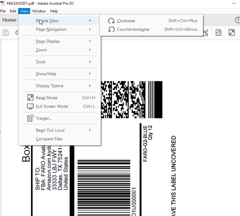Open the Window menu

coord(39,11)
